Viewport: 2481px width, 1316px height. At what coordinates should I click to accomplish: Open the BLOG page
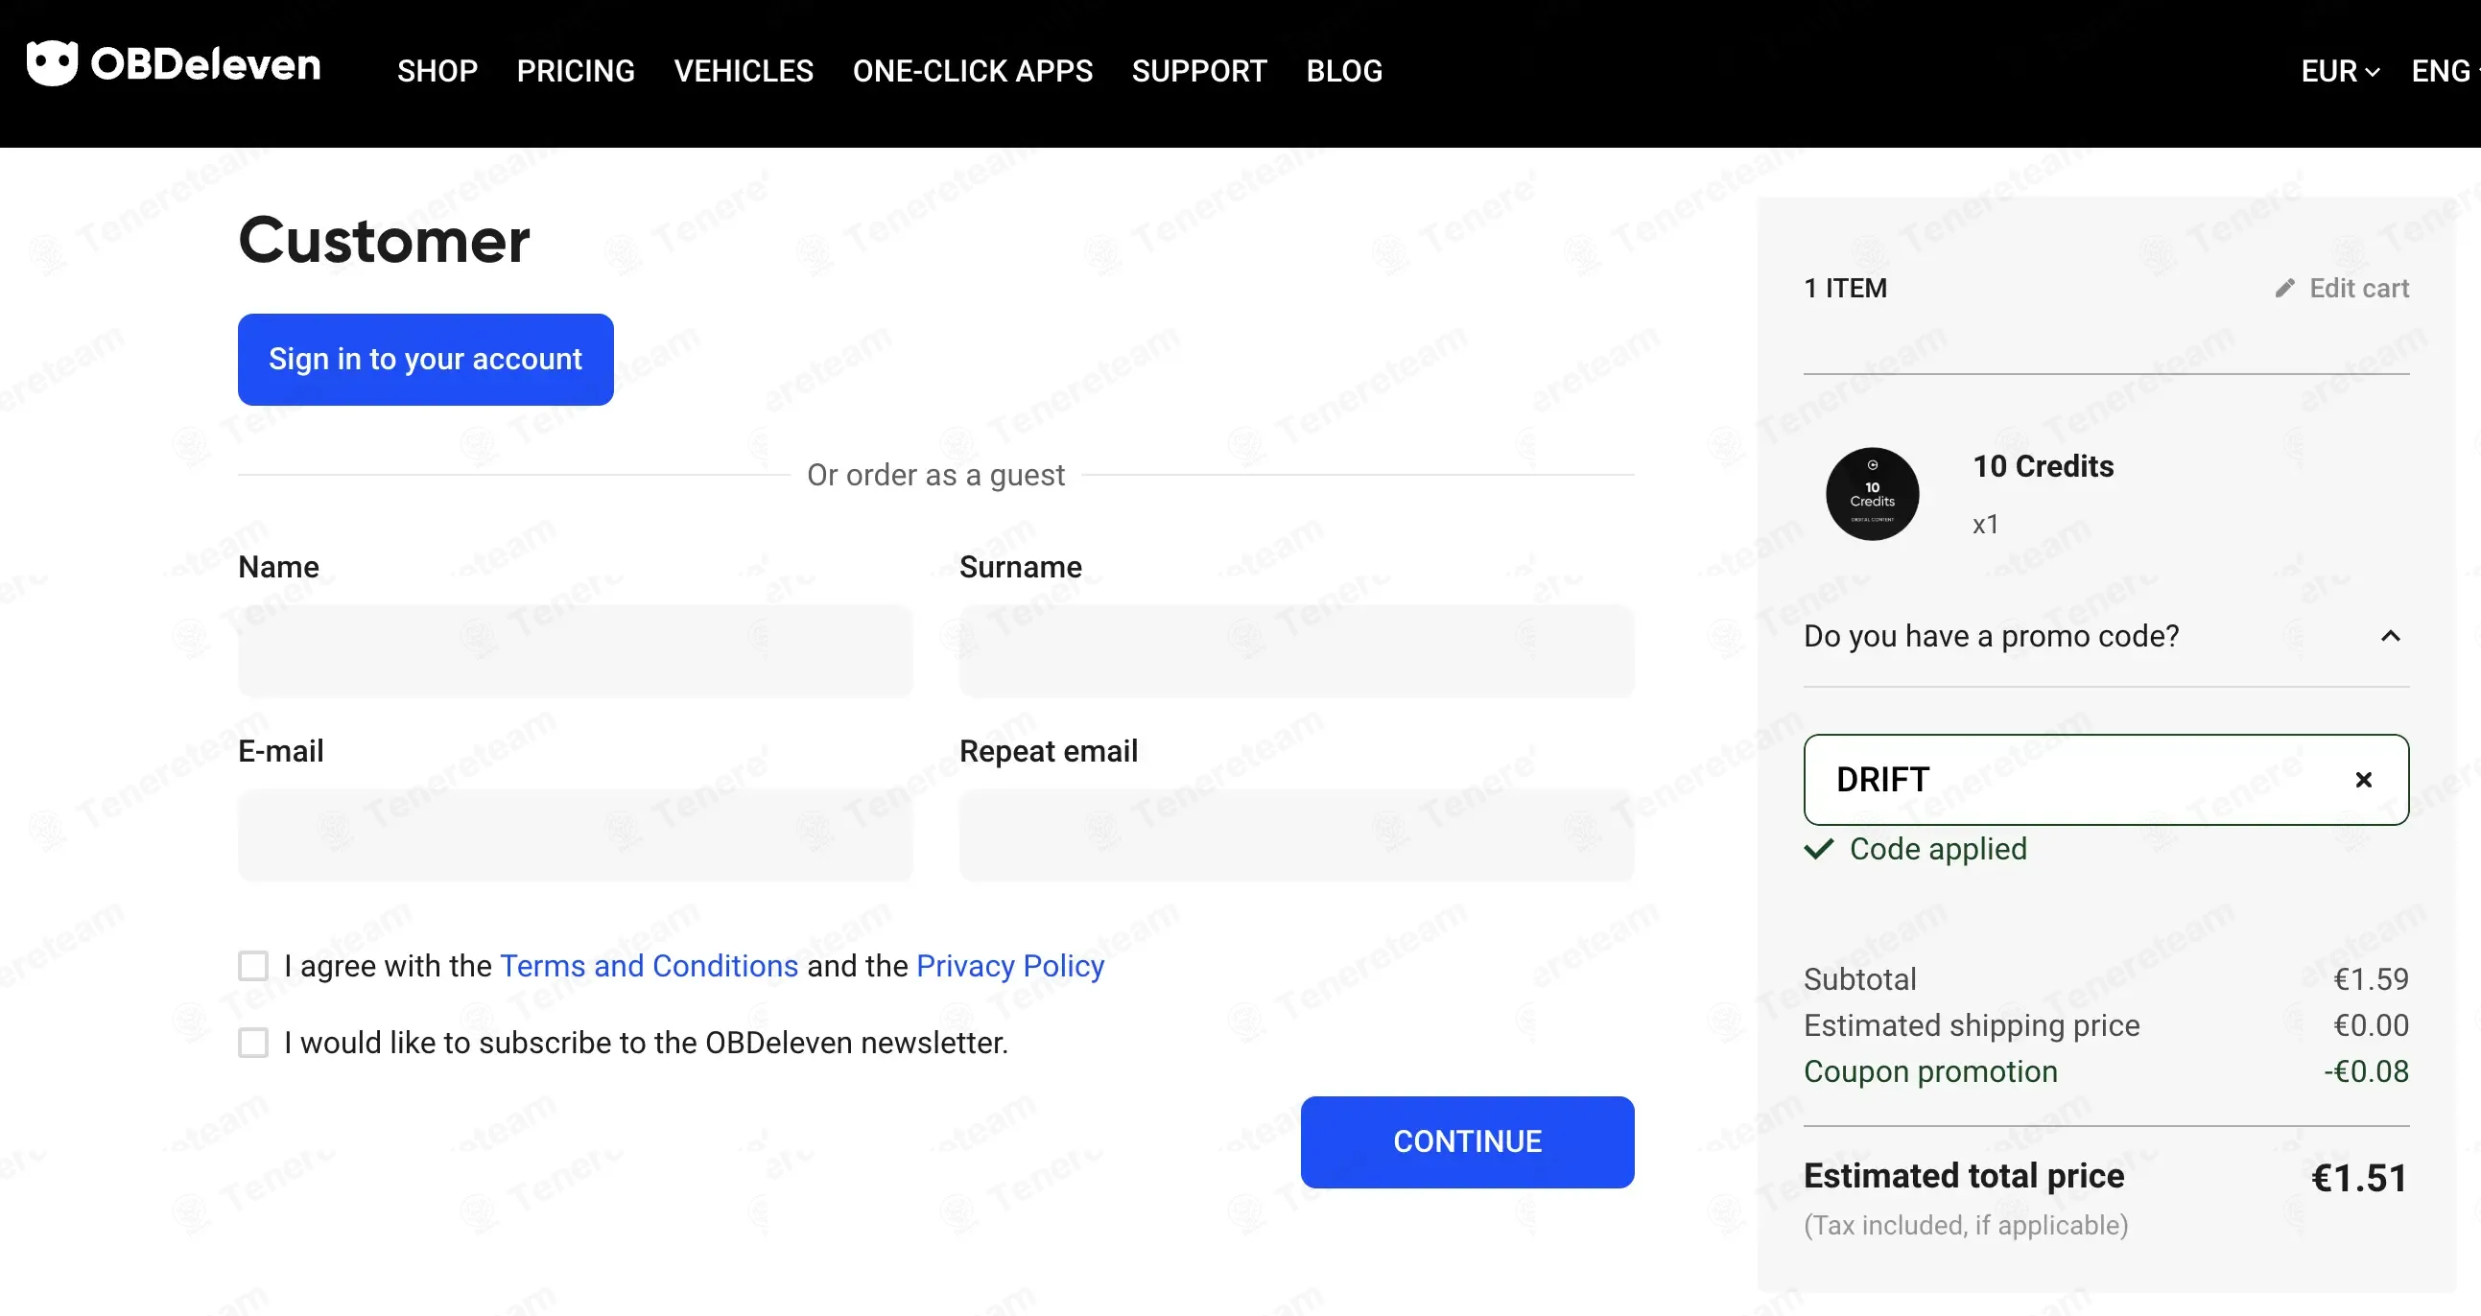tap(1344, 71)
